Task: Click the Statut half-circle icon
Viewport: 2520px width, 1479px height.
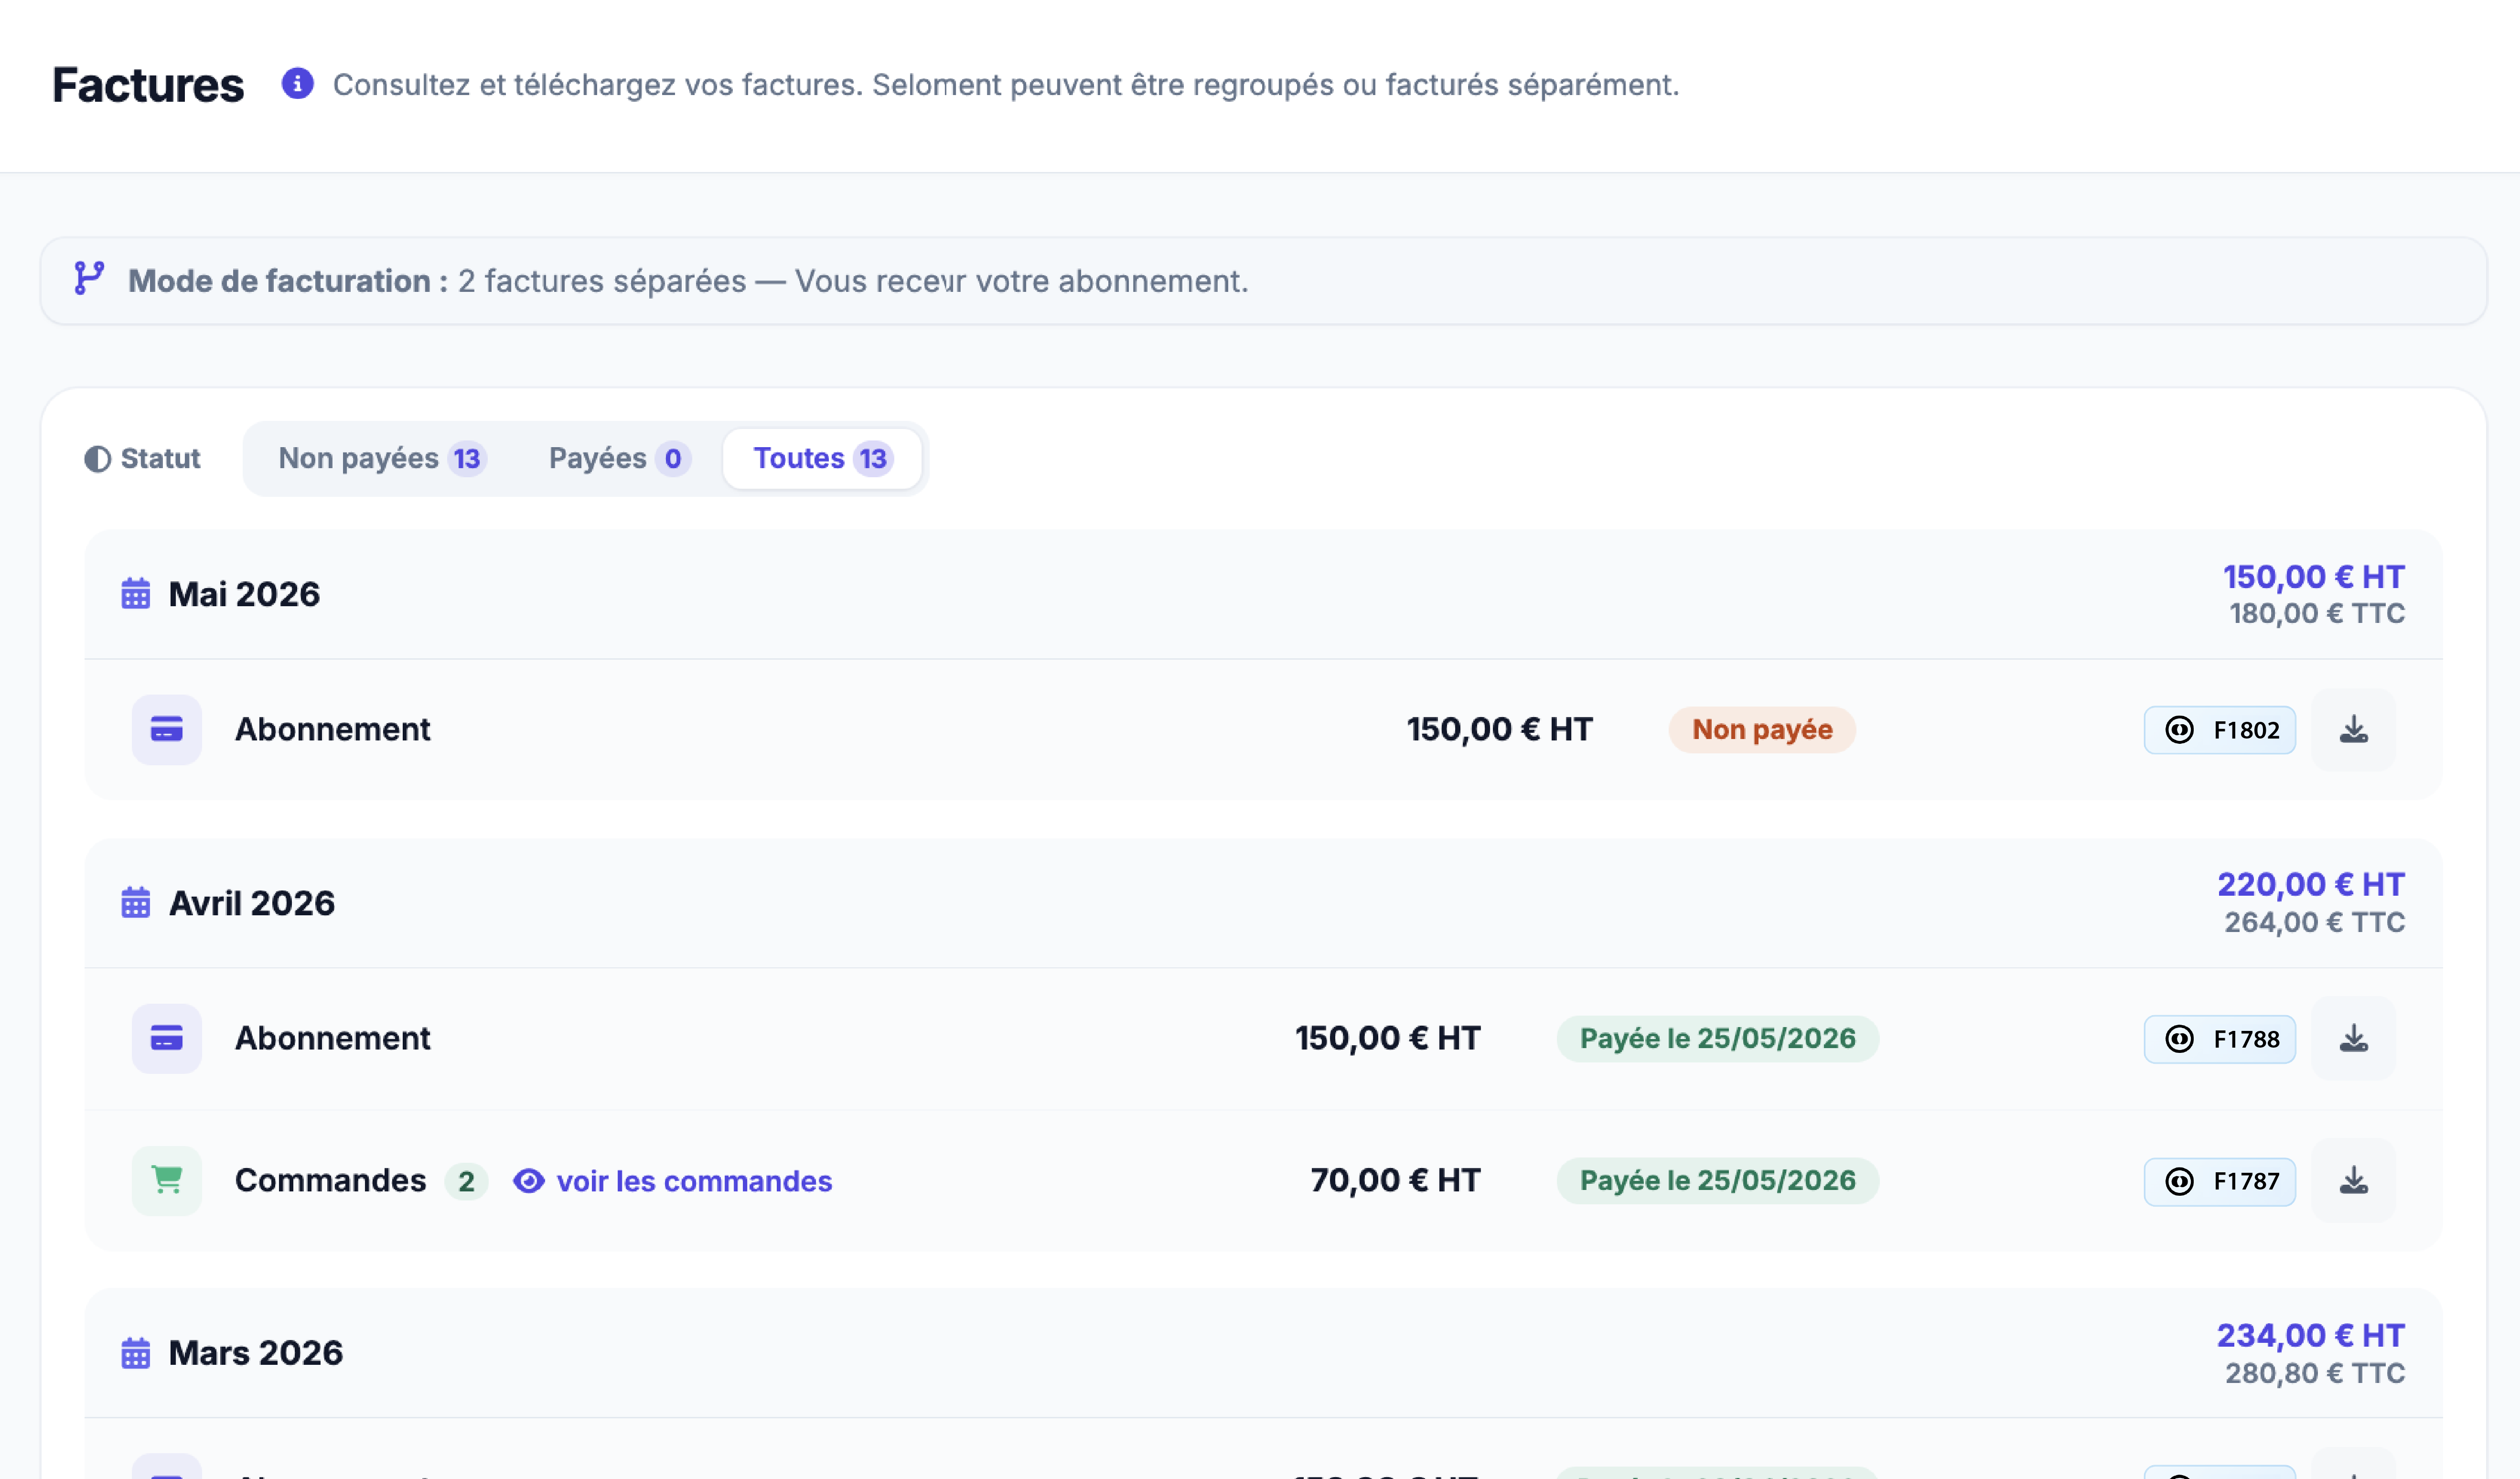Action: point(97,459)
